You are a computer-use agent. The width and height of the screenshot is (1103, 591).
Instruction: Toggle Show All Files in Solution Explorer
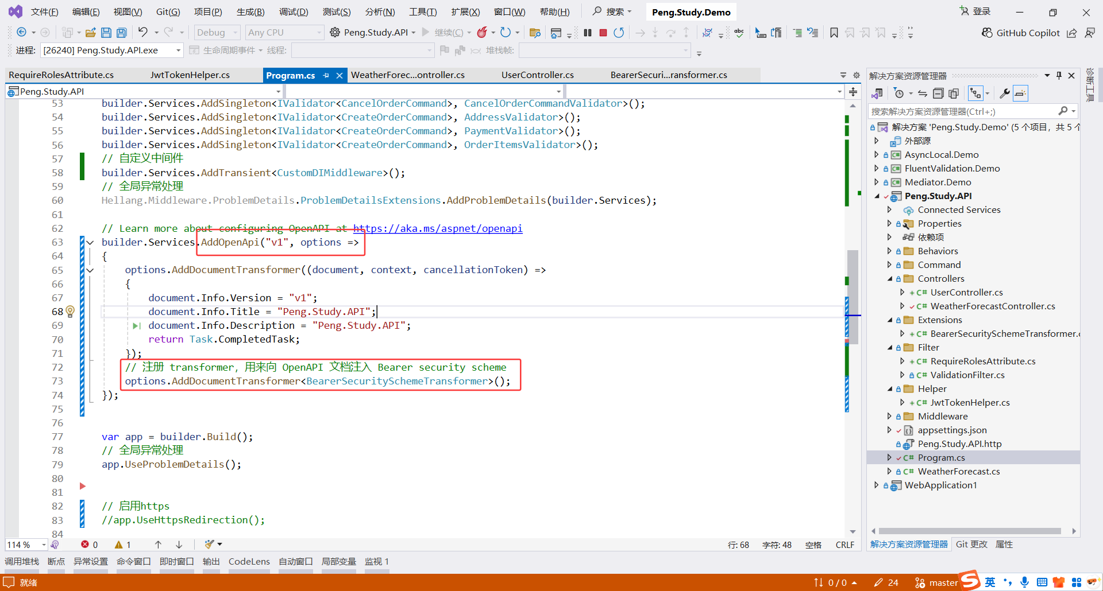pyautogui.click(x=954, y=93)
